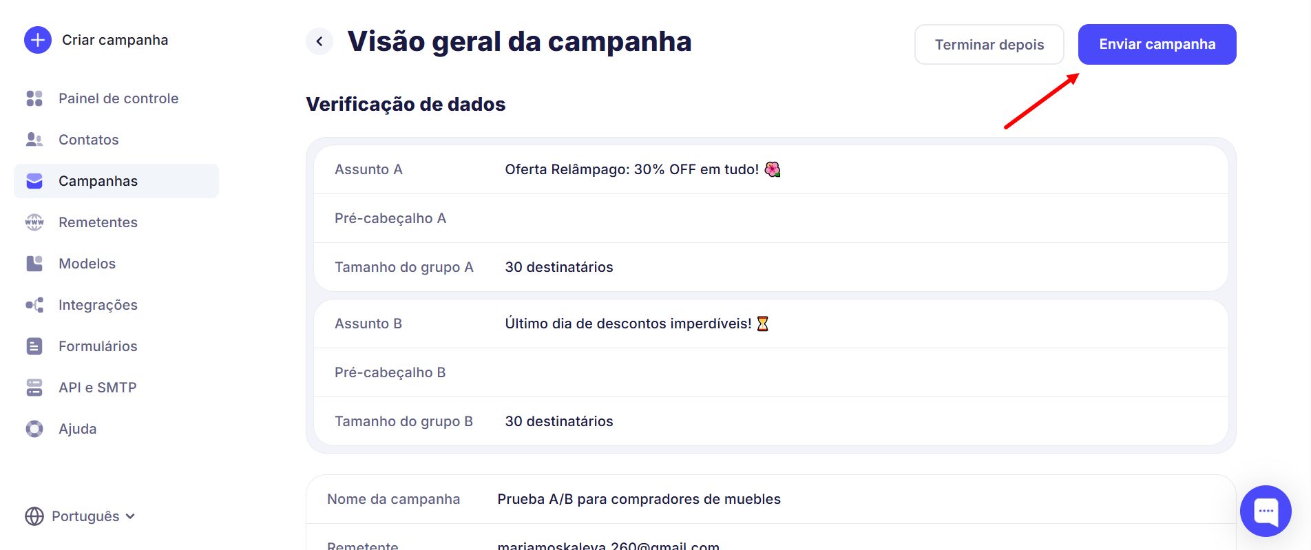Click the Modelos template icon
Viewport: 1311px width, 550px height.
pyautogui.click(x=34, y=264)
